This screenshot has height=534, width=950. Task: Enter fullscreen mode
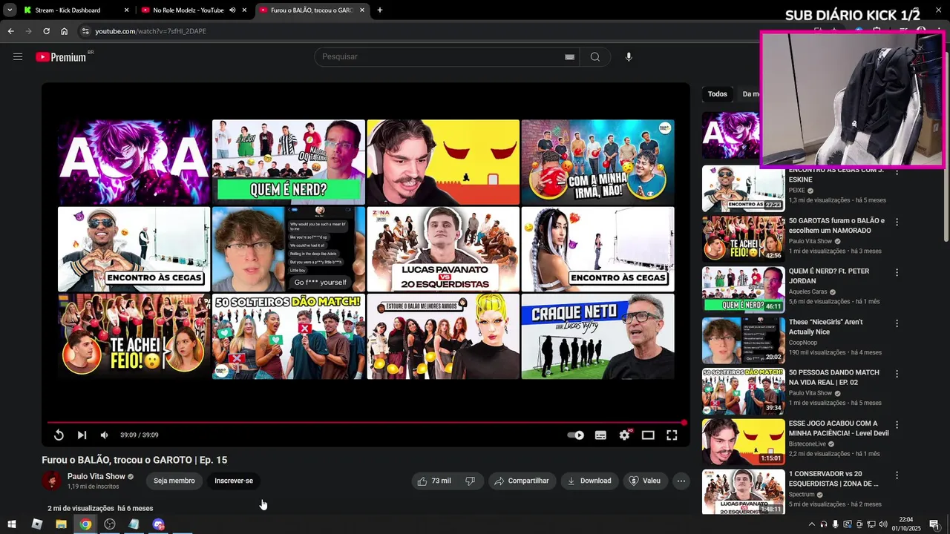click(672, 435)
